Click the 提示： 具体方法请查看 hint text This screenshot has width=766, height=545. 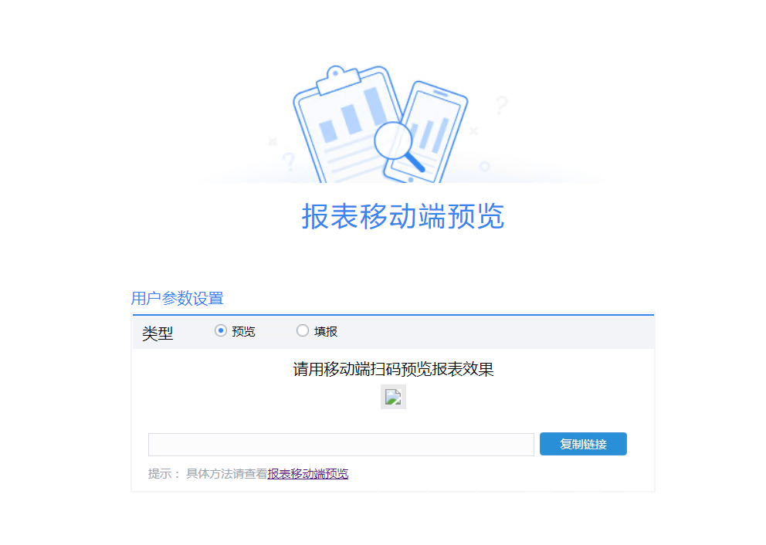click(208, 474)
